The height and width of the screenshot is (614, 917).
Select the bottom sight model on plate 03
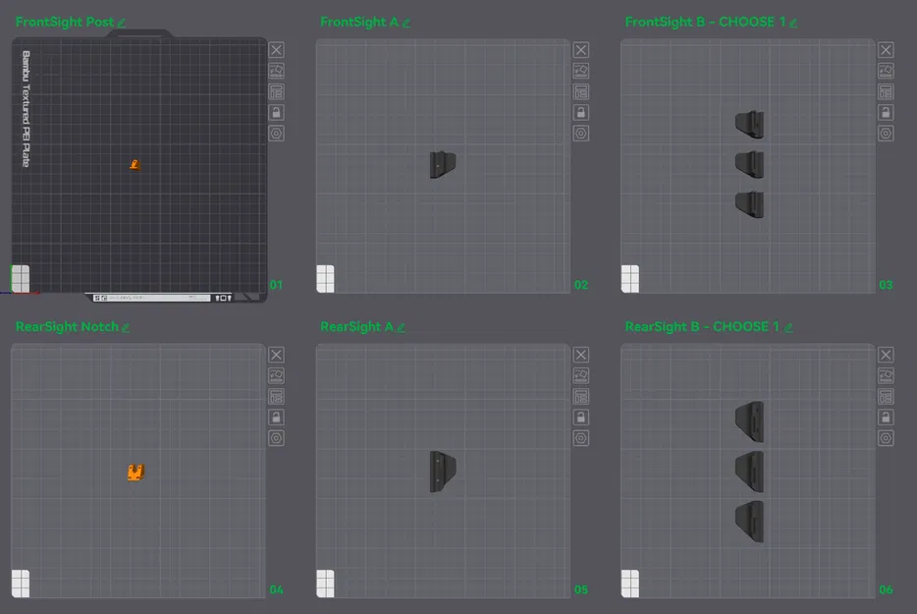tap(750, 205)
